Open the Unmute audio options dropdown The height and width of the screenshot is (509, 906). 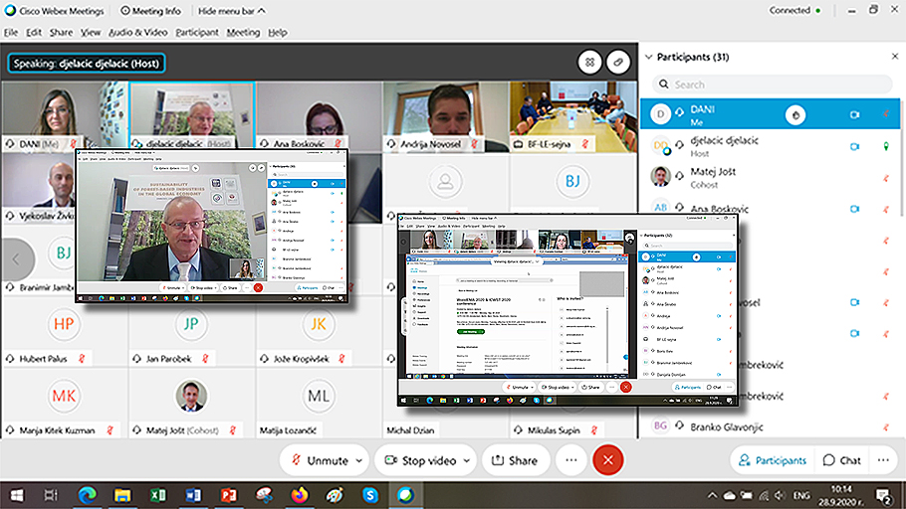click(359, 460)
